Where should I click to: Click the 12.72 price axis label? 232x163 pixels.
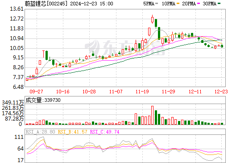[17, 19]
